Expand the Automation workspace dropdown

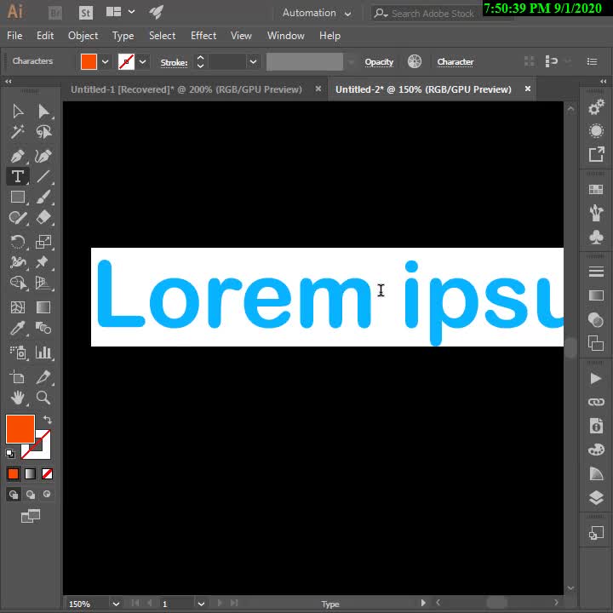pyautogui.click(x=317, y=13)
